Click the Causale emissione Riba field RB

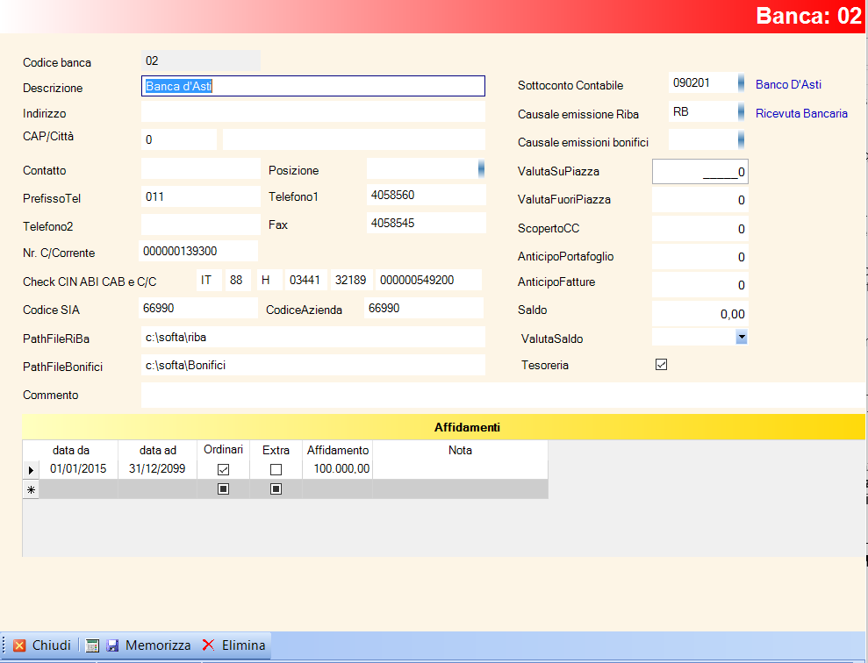click(703, 112)
